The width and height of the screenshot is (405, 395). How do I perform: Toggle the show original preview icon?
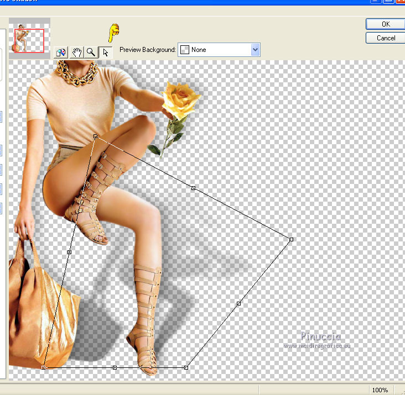click(61, 52)
